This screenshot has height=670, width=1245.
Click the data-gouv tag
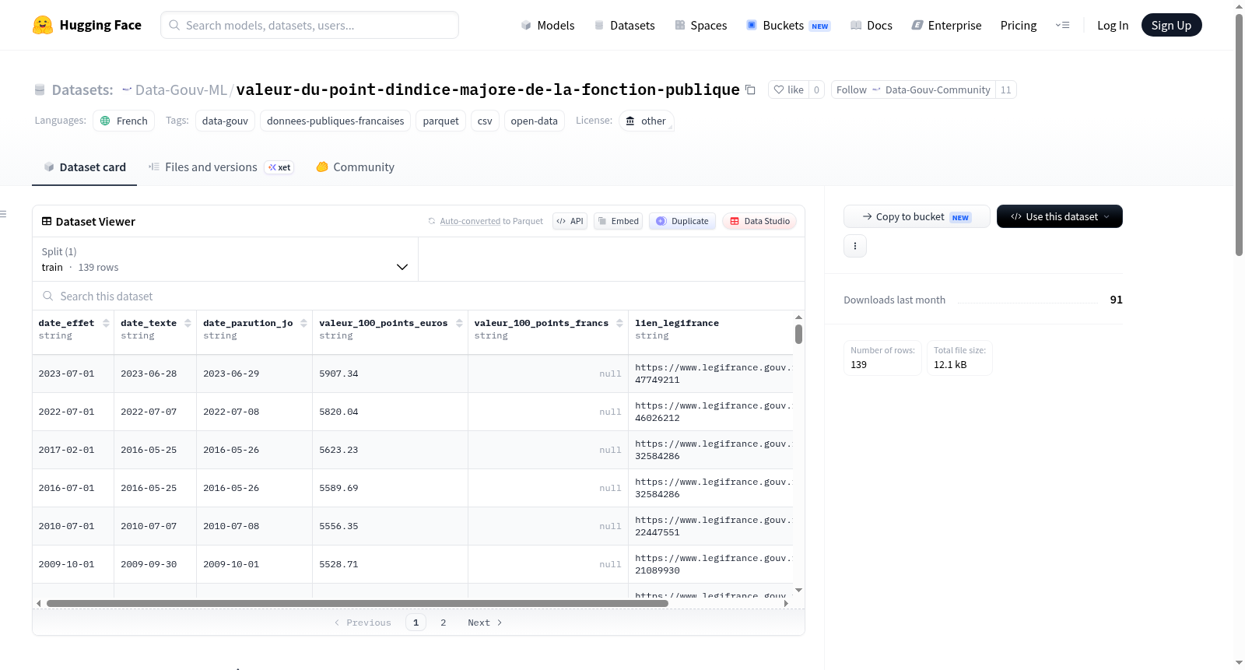[x=225, y=121]
